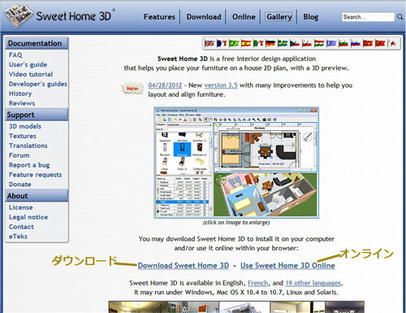
Task: Pick the Swedish flag language icon
Action: tap(283, 43)
